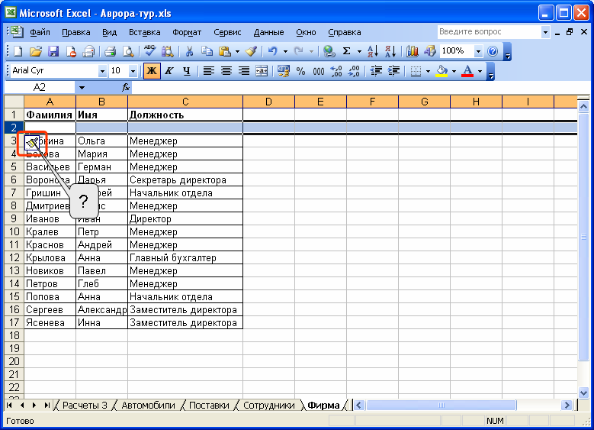
Task: Paste from clipboard
Action: pos(225,51)
